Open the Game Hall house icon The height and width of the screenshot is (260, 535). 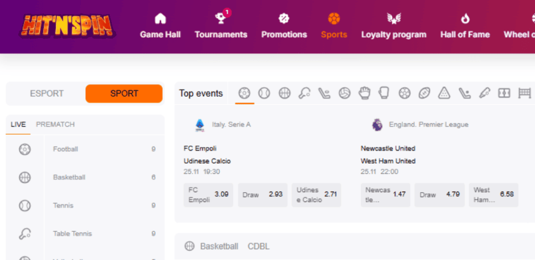tap(160, 18)
